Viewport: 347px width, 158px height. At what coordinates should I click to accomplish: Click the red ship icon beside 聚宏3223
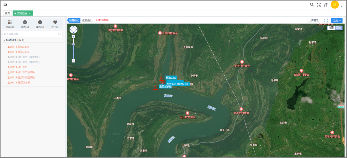[162, 79]
